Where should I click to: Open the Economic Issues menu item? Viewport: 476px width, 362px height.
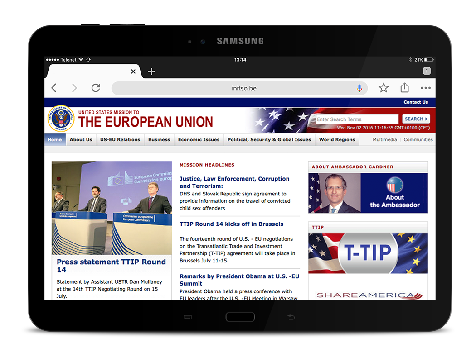[x=199, y=140]
